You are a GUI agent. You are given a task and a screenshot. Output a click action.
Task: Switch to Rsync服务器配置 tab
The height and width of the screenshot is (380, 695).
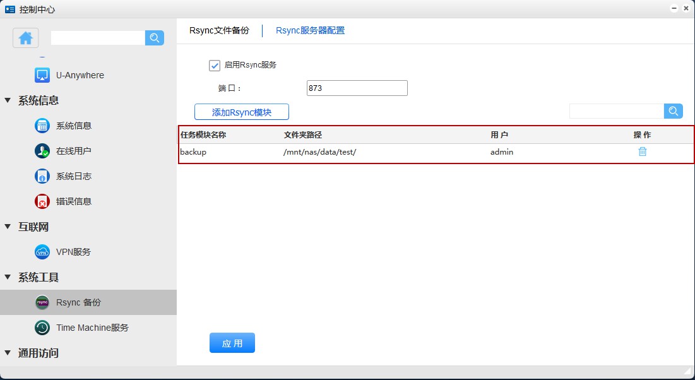pos(310,30)
